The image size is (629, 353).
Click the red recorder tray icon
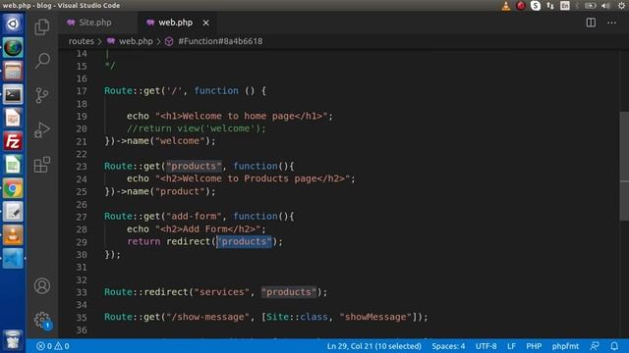[x=521, y=6]
